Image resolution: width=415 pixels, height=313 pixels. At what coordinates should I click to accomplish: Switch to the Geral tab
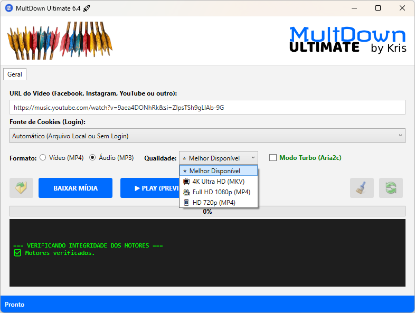[x=15, y=74]
